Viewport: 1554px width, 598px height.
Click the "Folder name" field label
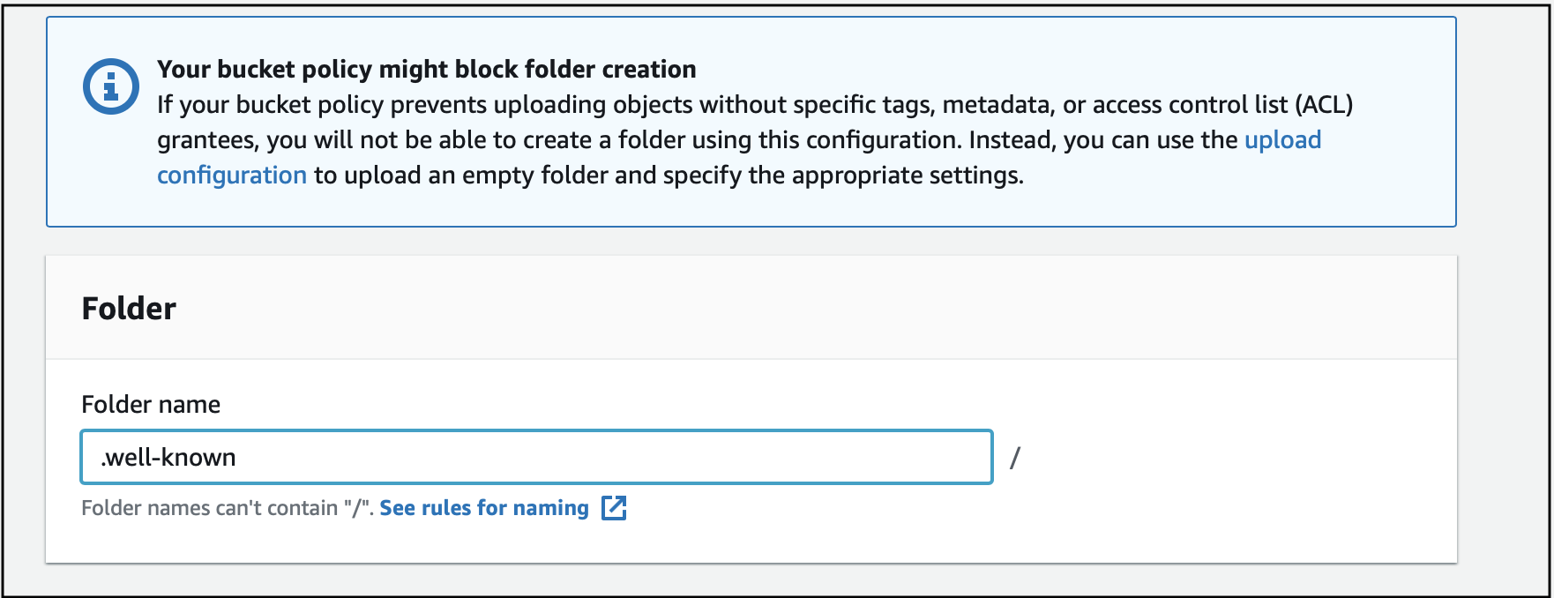coord(151,405)
